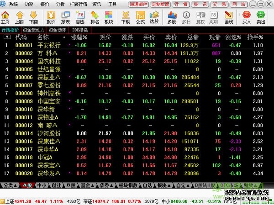Screen dimensions: 274x205
Task: Switch to the 资金驱动力 tab
Action: [x=33, y=30]
